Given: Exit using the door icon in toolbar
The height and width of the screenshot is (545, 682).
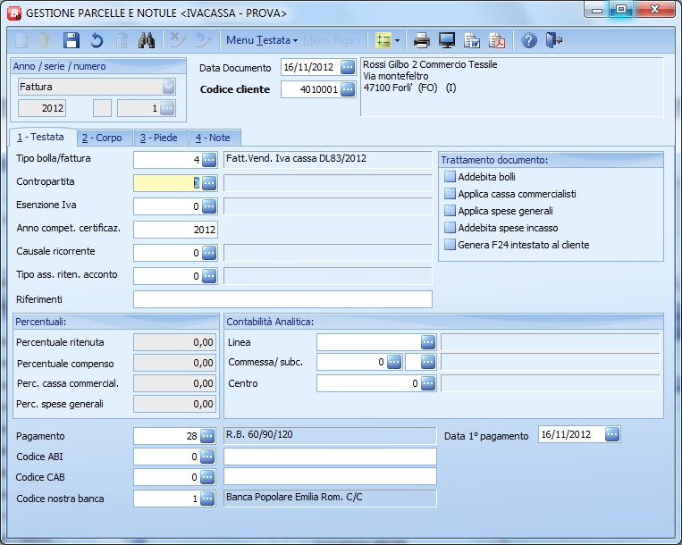Looking at the screenshot, I should 554,40.
